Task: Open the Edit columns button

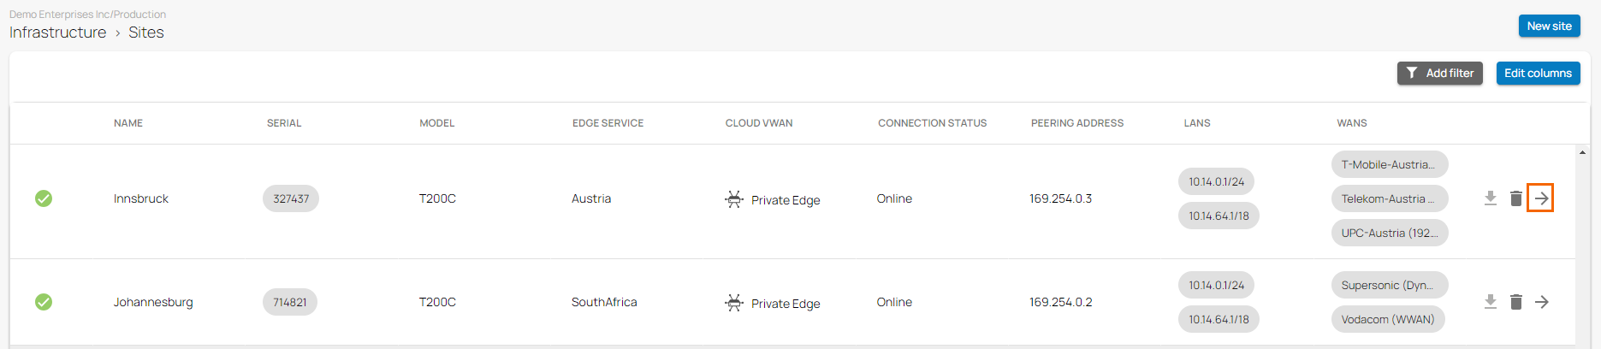Action: click(1538, 74)
